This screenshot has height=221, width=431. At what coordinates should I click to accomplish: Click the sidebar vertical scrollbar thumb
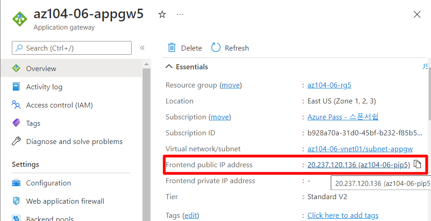[x=146, y=144]
